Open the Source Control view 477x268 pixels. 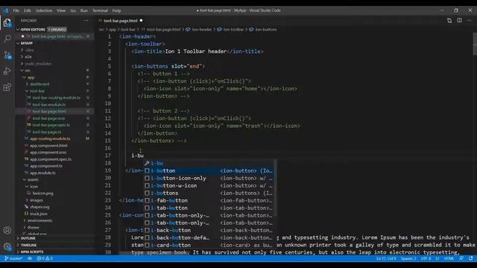7,55
